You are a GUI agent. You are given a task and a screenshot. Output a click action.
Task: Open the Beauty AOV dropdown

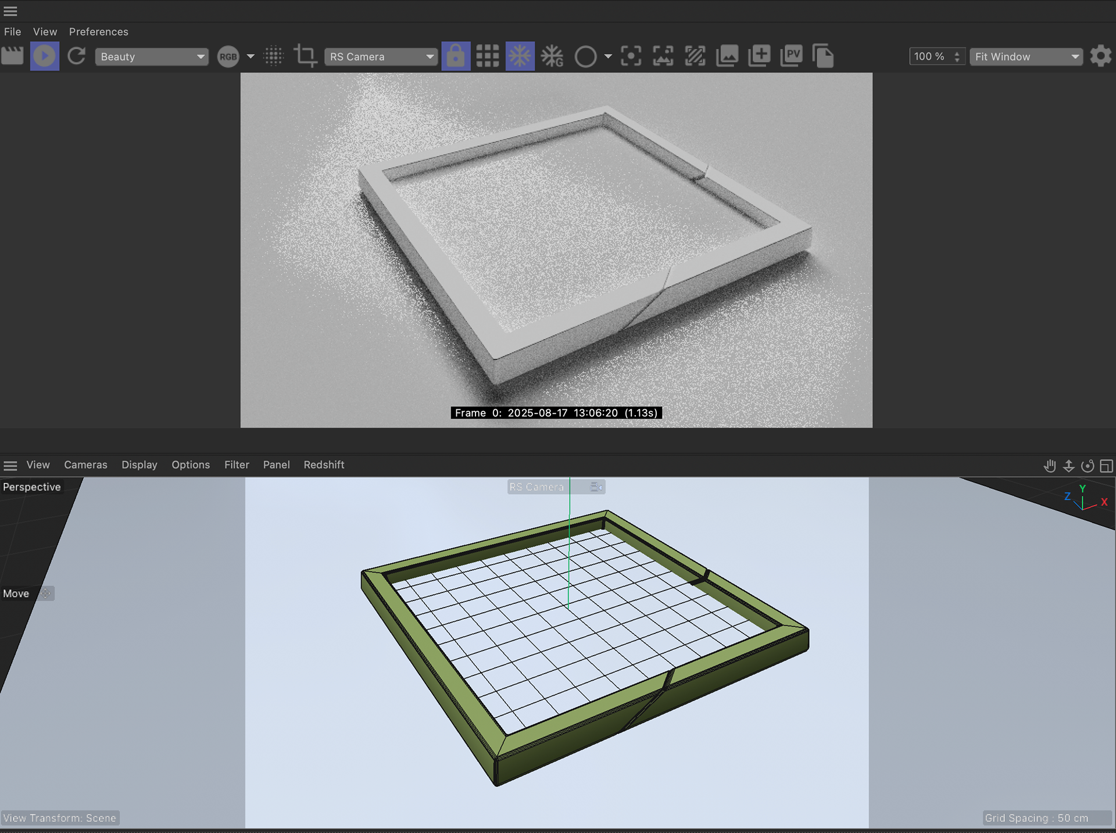tap(152, 57)
